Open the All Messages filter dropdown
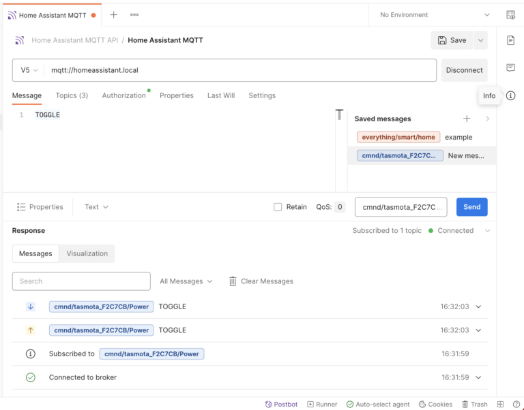524x410 pixels. [x=186, y=281]
